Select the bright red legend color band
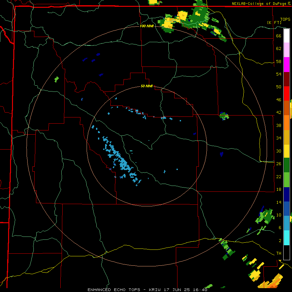Viewport: 292px width, 292px height. 286,93
